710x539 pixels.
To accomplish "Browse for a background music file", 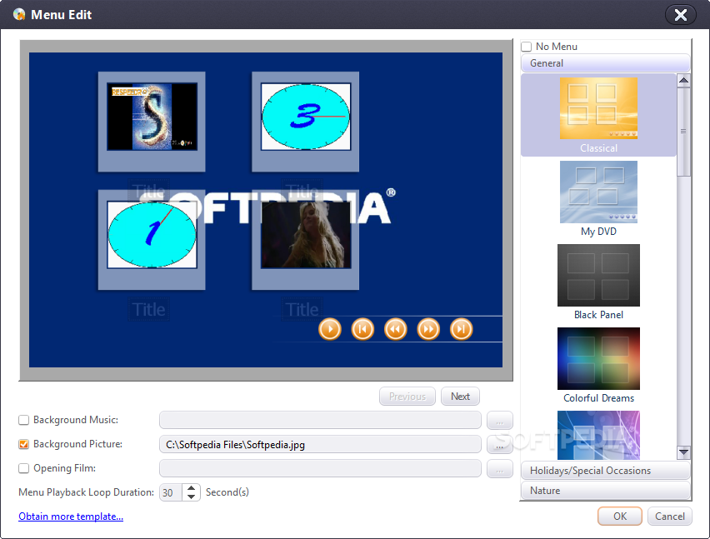I will (499, 420).
